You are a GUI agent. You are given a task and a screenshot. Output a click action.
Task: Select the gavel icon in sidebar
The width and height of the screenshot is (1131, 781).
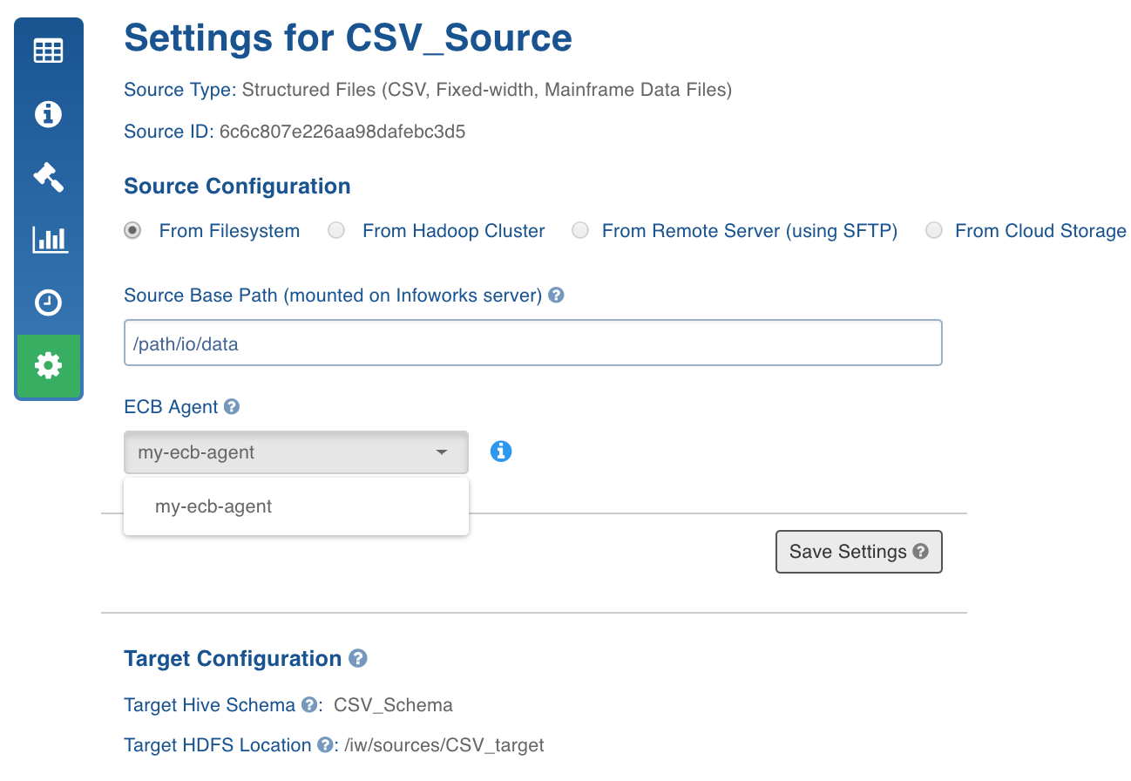tap(48, 177)
